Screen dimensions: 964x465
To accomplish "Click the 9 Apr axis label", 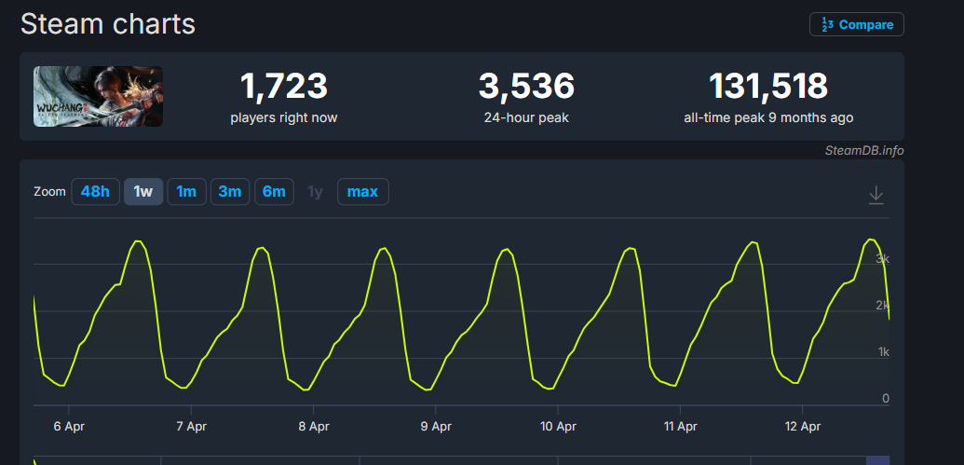I will tap(436, 426).
